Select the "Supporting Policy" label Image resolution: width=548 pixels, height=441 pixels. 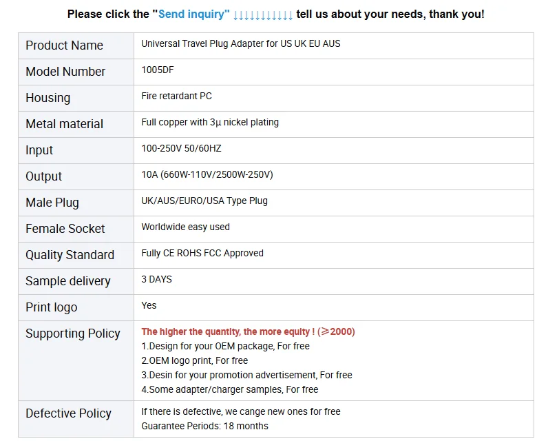coord(73,334)
